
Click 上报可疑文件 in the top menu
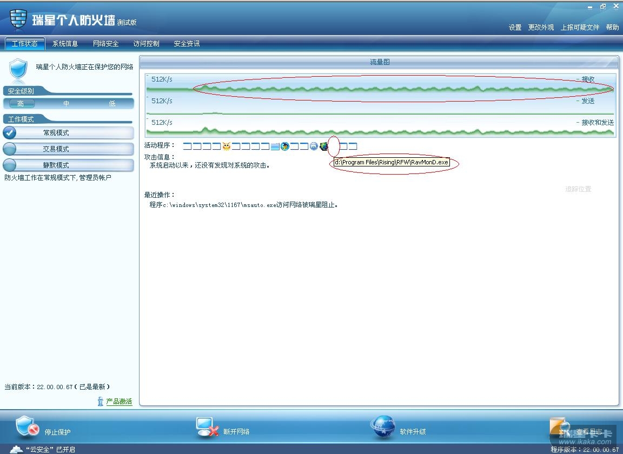580,28
